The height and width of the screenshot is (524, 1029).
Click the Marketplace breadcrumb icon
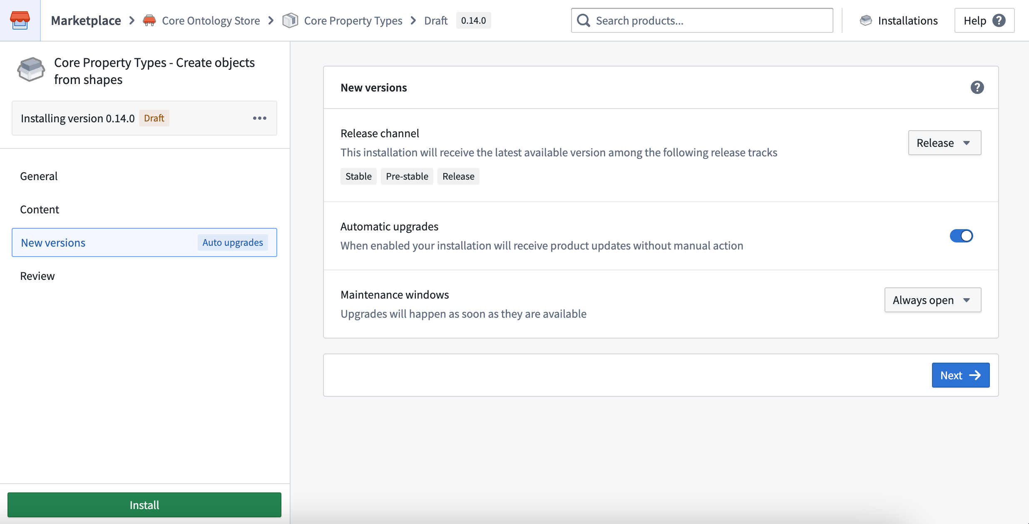coord(20,20)
